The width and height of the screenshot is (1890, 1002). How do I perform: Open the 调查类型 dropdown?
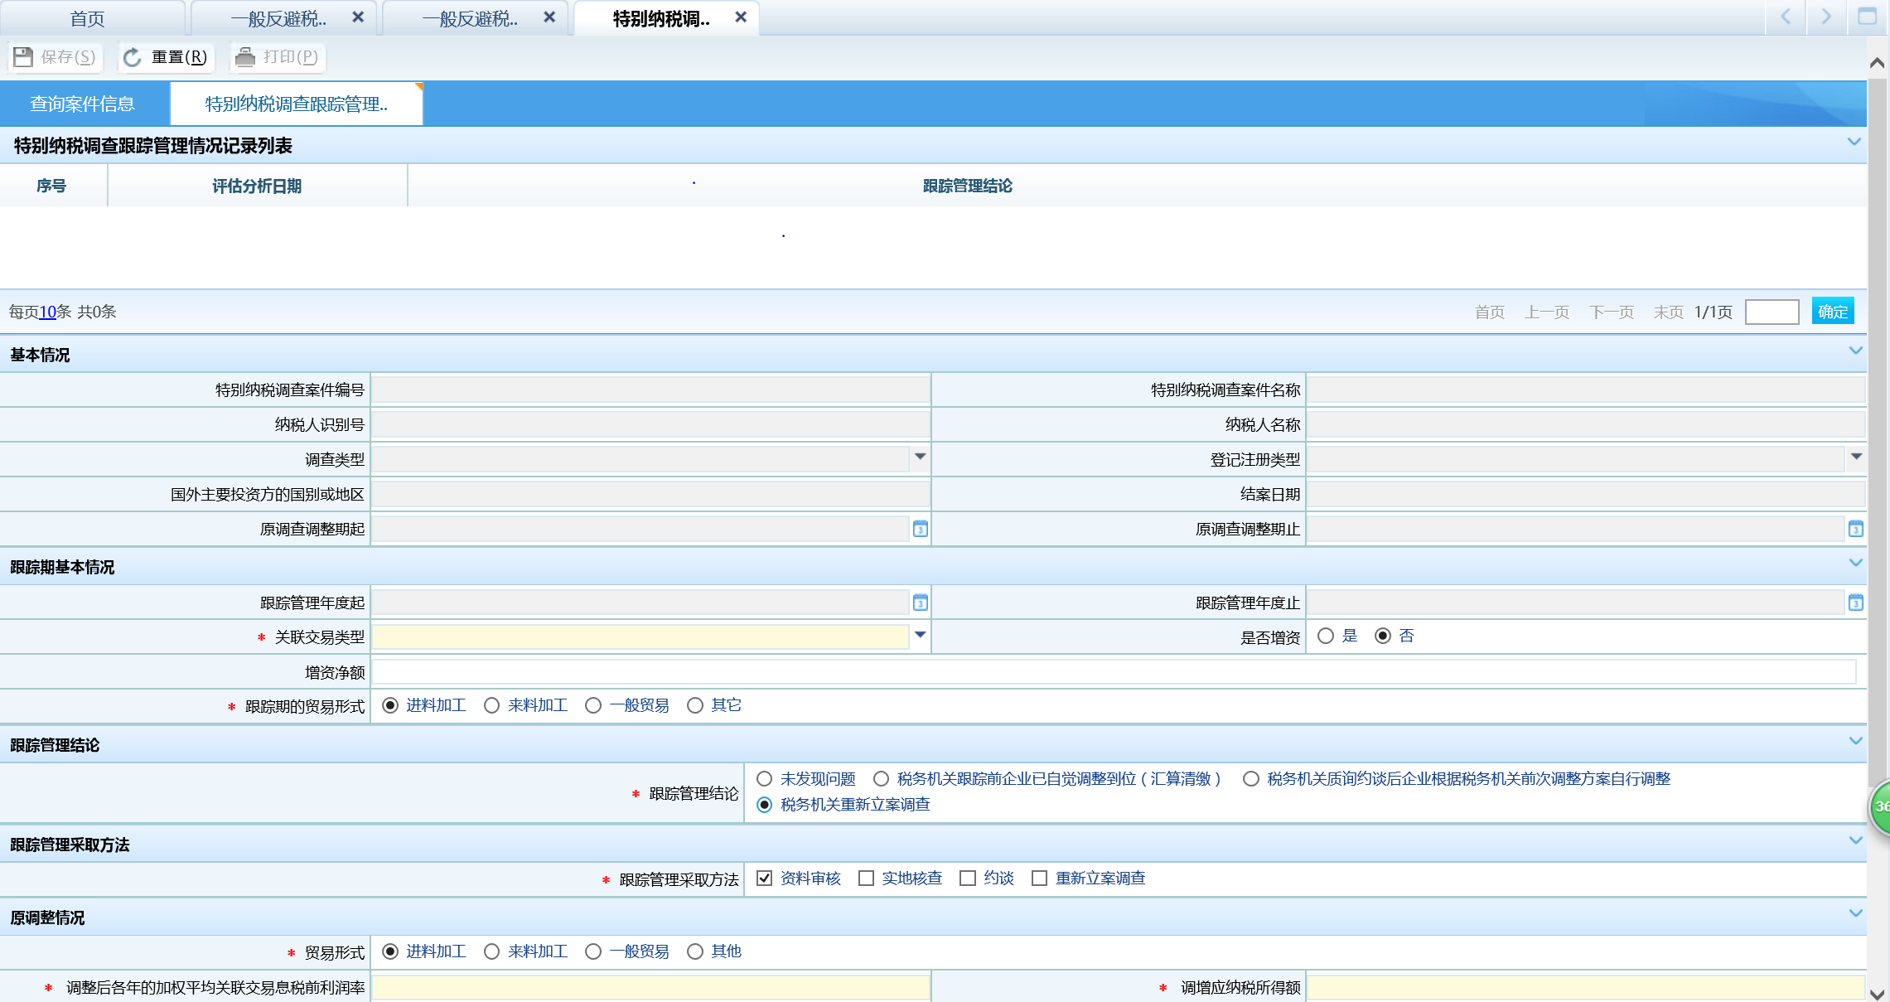920,457
